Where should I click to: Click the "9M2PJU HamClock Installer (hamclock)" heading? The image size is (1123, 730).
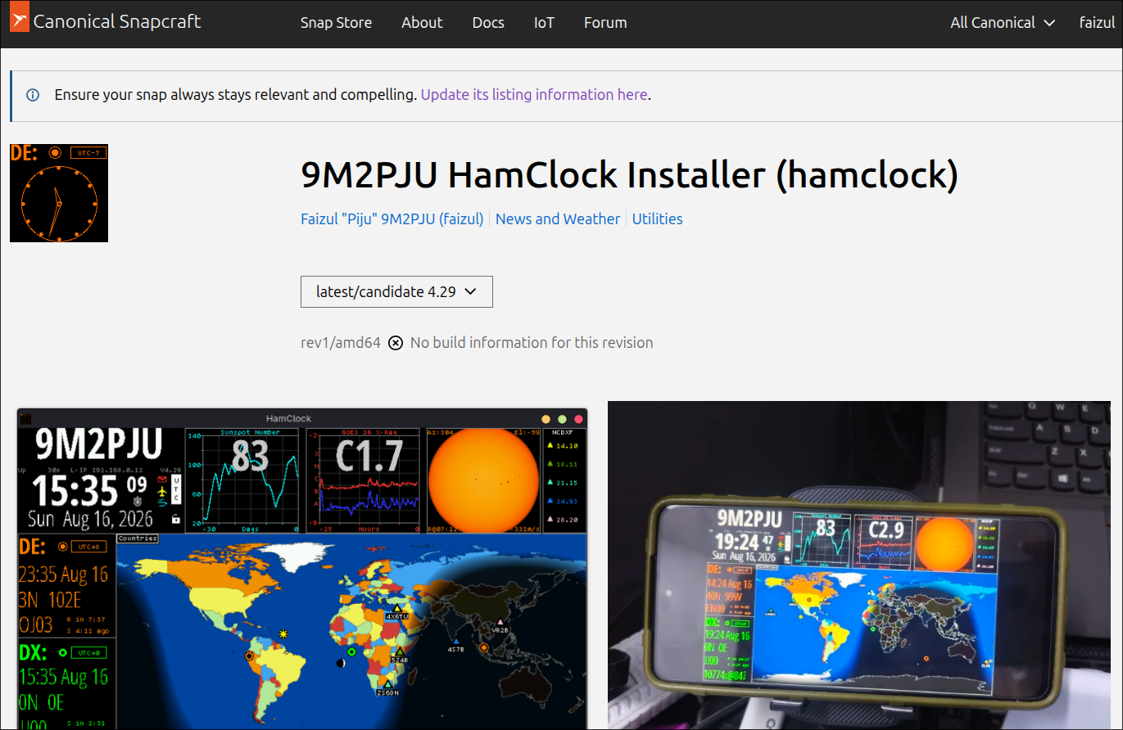[x=630, y=173]
